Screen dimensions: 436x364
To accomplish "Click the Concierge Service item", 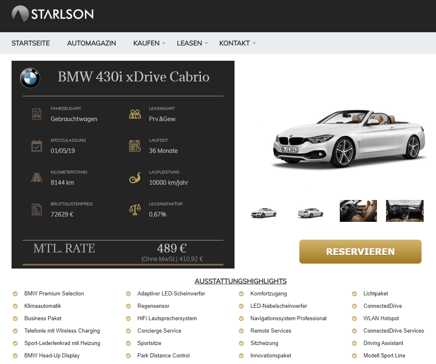I will 159,331.
